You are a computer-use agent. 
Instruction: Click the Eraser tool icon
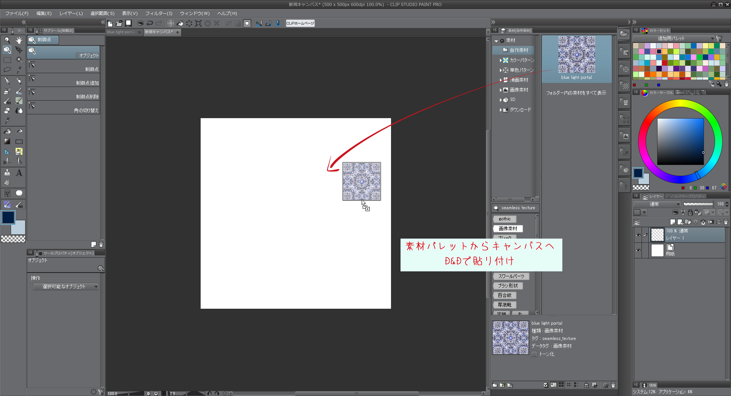pos(7,111)
